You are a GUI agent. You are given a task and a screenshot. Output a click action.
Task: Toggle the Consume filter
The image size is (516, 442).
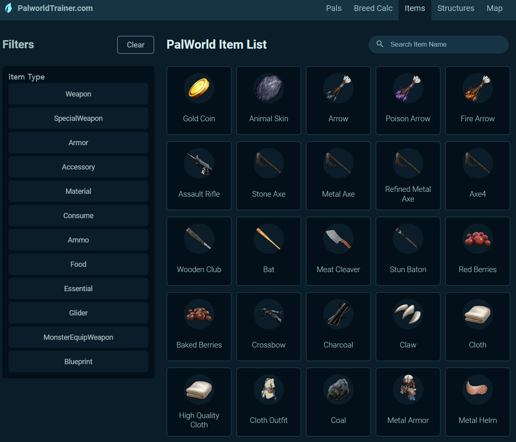click(x=78, y=216)
